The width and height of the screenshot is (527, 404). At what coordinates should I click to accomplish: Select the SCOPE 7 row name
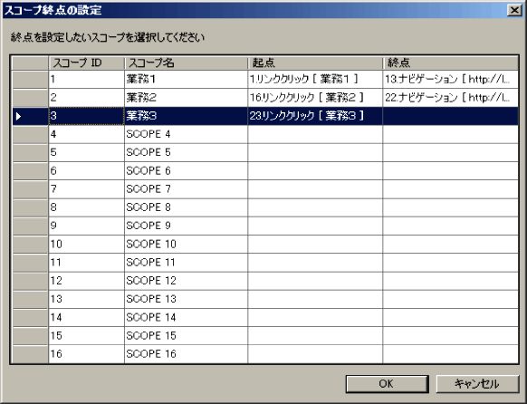(187, 189)
